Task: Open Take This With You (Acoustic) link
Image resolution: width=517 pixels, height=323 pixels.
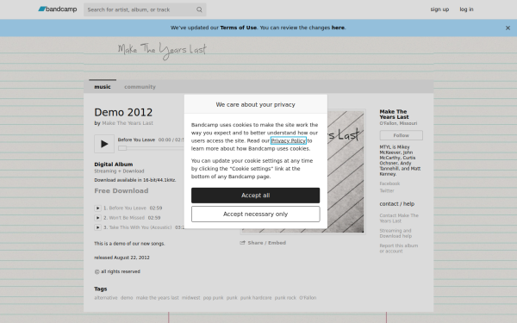Action: click(140, 227)
